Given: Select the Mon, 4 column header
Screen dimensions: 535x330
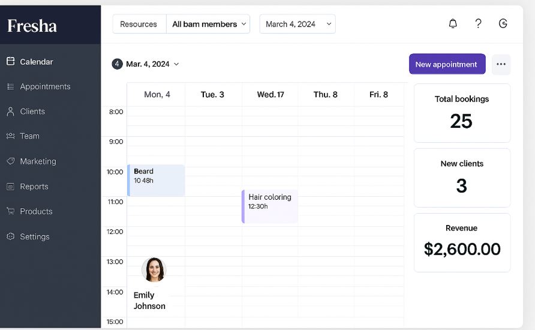Looking at the screenshot, I should point(157,95).
